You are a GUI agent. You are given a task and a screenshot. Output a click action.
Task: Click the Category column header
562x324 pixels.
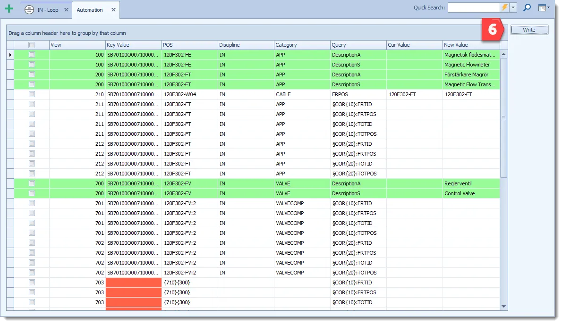pos(302,45)
